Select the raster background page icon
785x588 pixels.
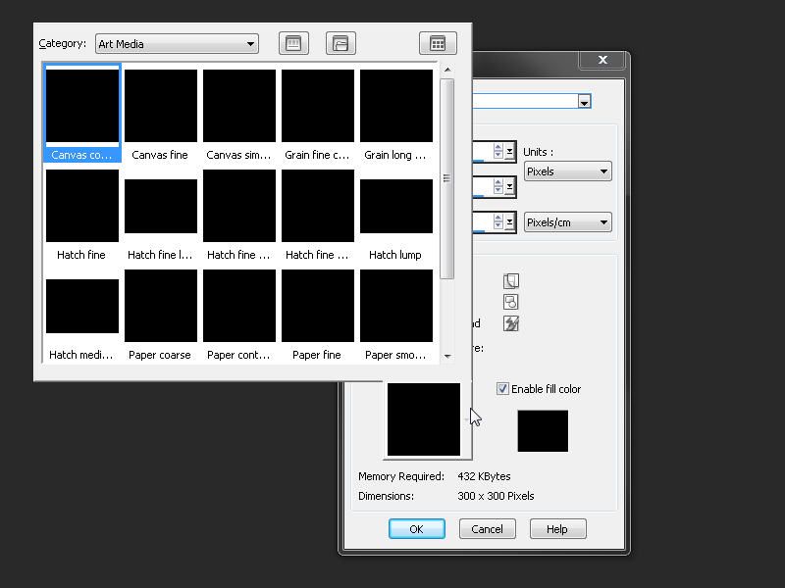click(510, 281)
